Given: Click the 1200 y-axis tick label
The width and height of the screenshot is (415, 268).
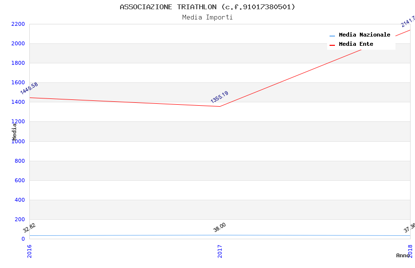Looking at the screenshot, I should [18, 122].
